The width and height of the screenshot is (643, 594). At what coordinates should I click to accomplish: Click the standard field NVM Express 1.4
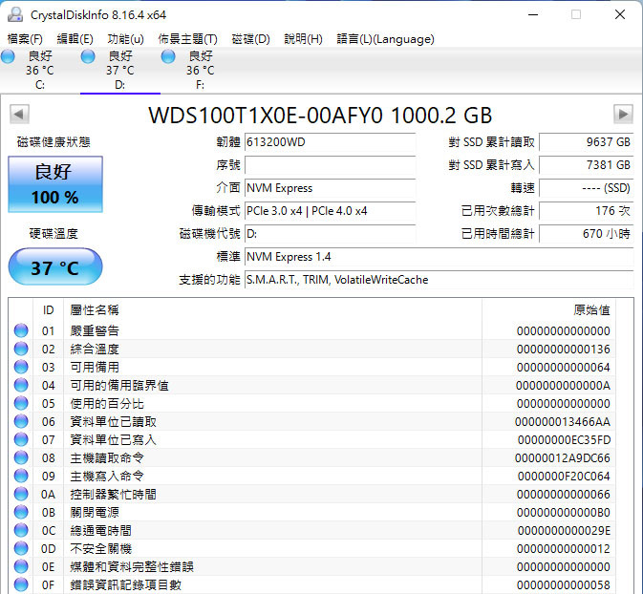pos(439,257)
